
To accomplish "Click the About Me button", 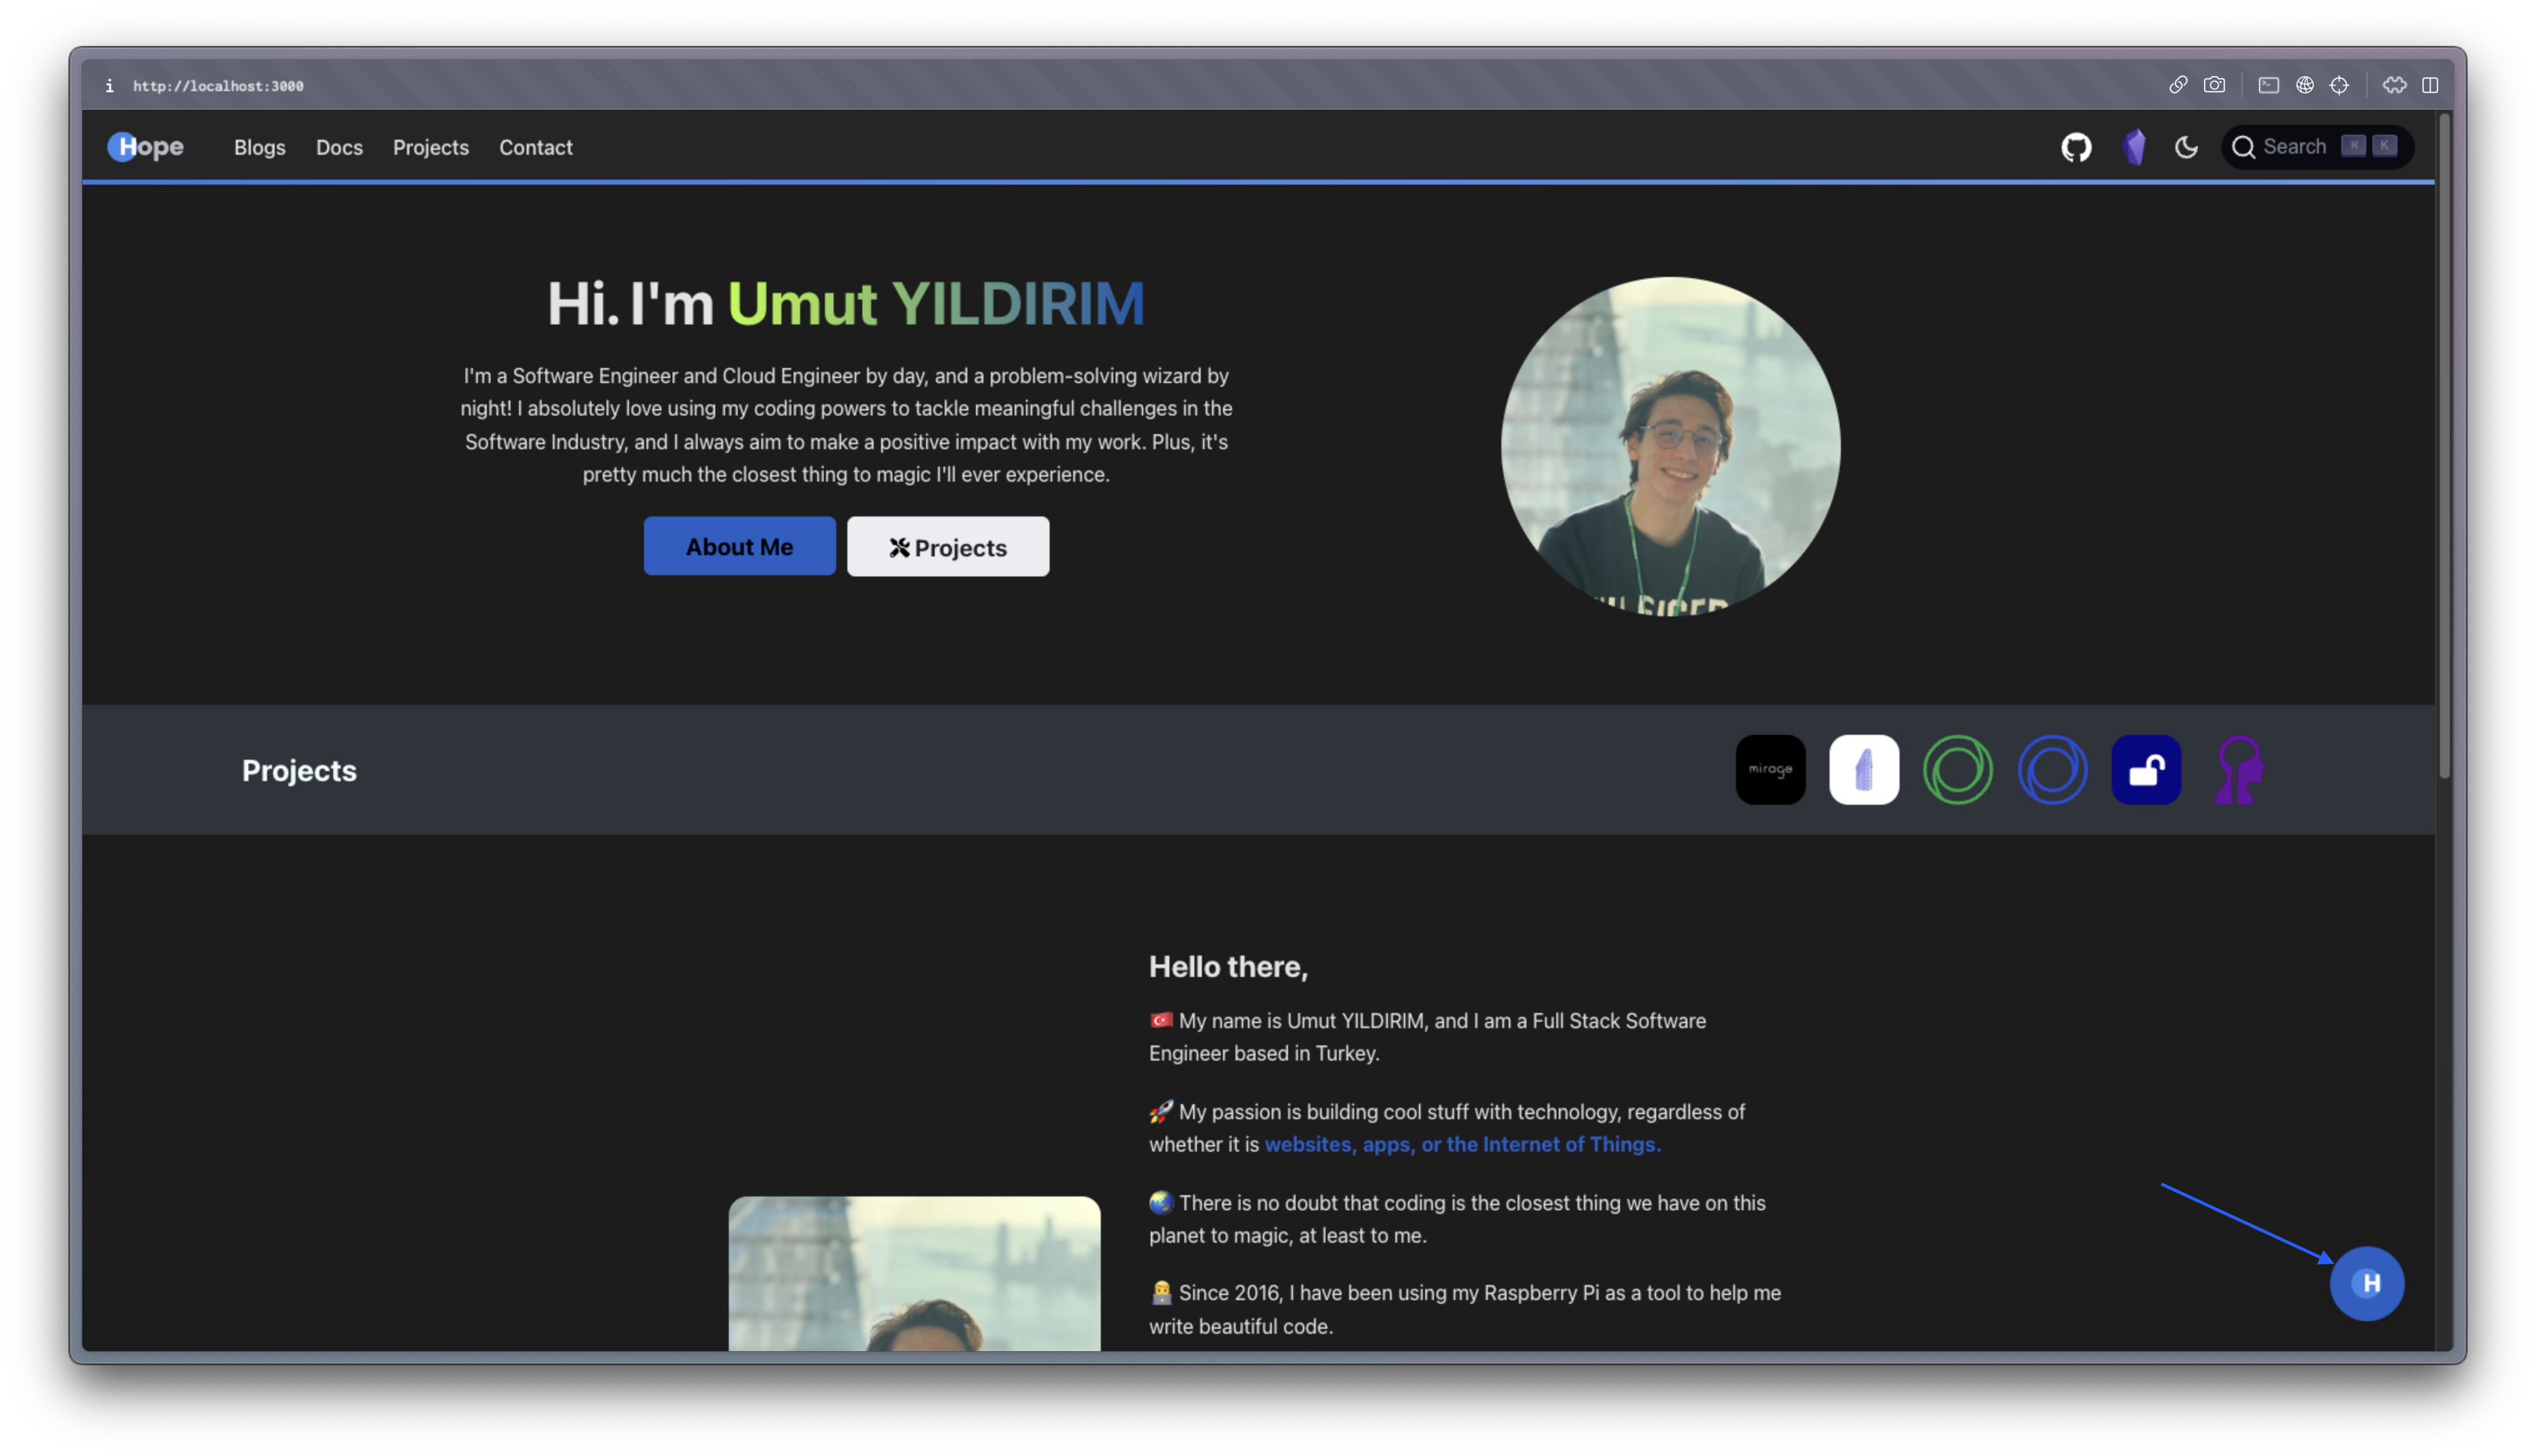I will tap(739, 546).
